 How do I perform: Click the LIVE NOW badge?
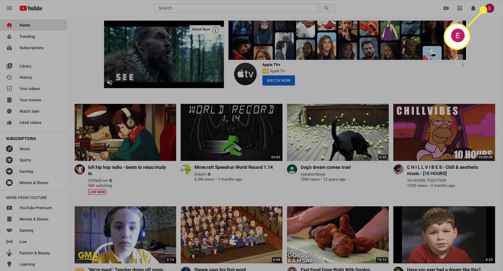click(x=97, y=192)
